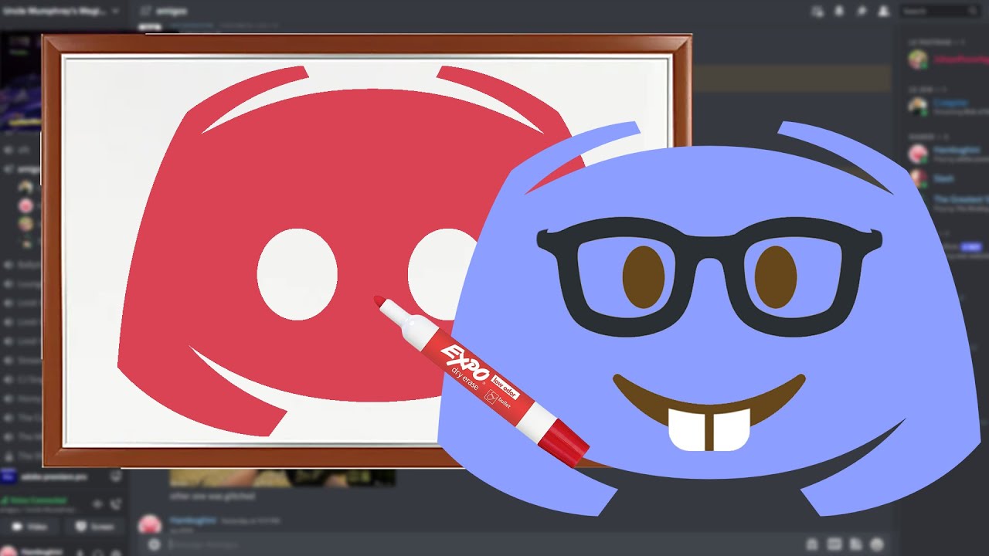Toggle the member list icon
Screen dimensions: 989x556
(x=884, y=12)
